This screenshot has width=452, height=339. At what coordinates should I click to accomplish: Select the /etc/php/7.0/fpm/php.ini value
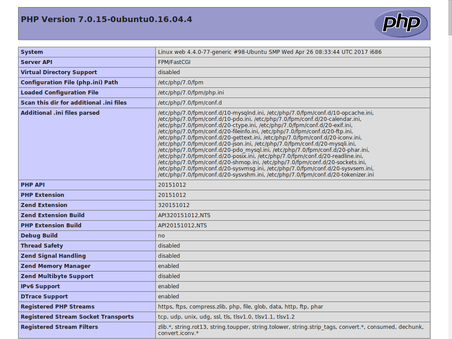(x=191, y=93)
